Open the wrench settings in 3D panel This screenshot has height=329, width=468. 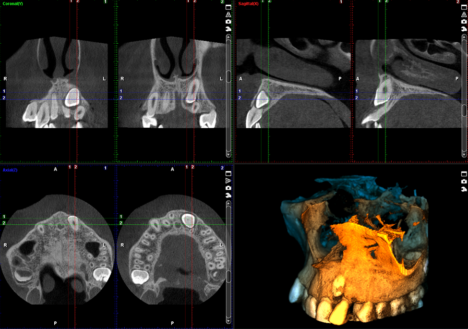[464, 189]
